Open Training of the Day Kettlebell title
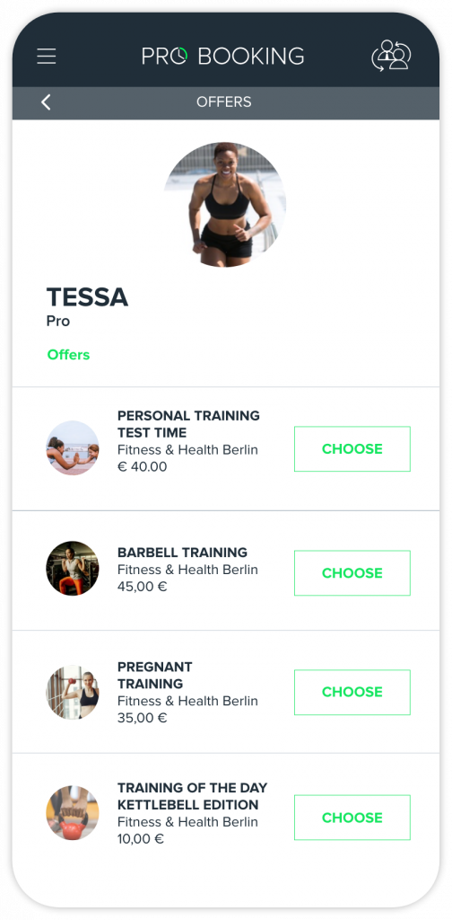This screenshot has height=920, width=452. click(x=193, y=796)
